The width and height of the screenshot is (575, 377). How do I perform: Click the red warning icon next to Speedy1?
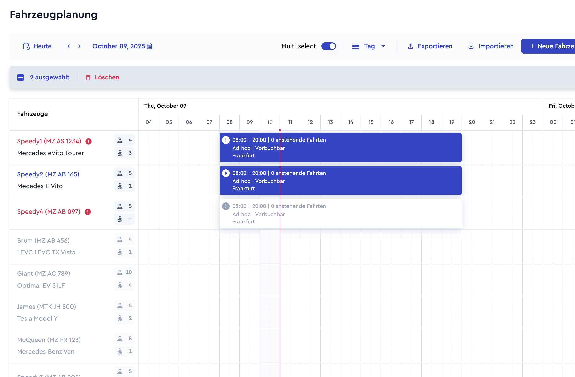coord(88,141)
